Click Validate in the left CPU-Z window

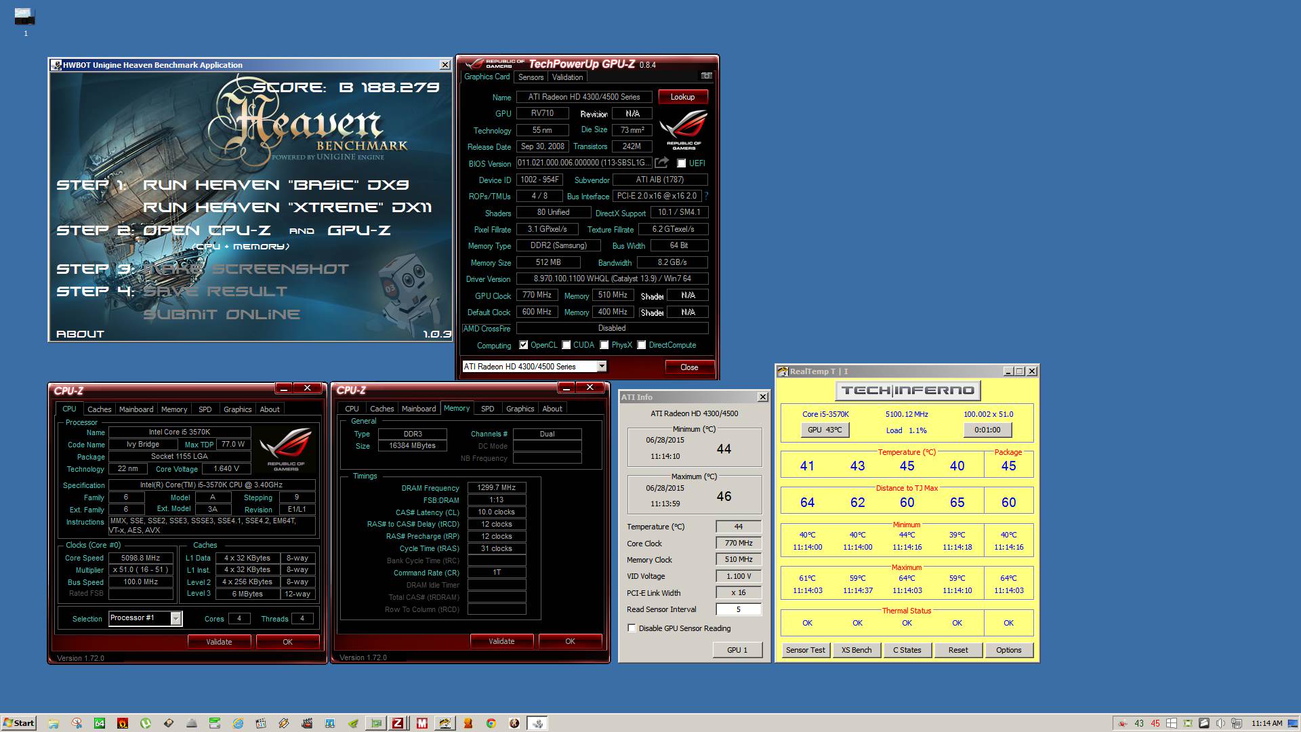tap(219, 642)
